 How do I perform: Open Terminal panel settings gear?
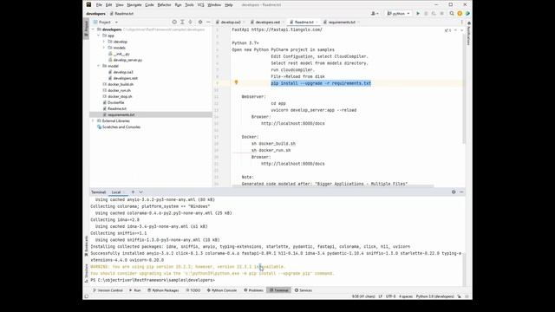tap(454, 192)
